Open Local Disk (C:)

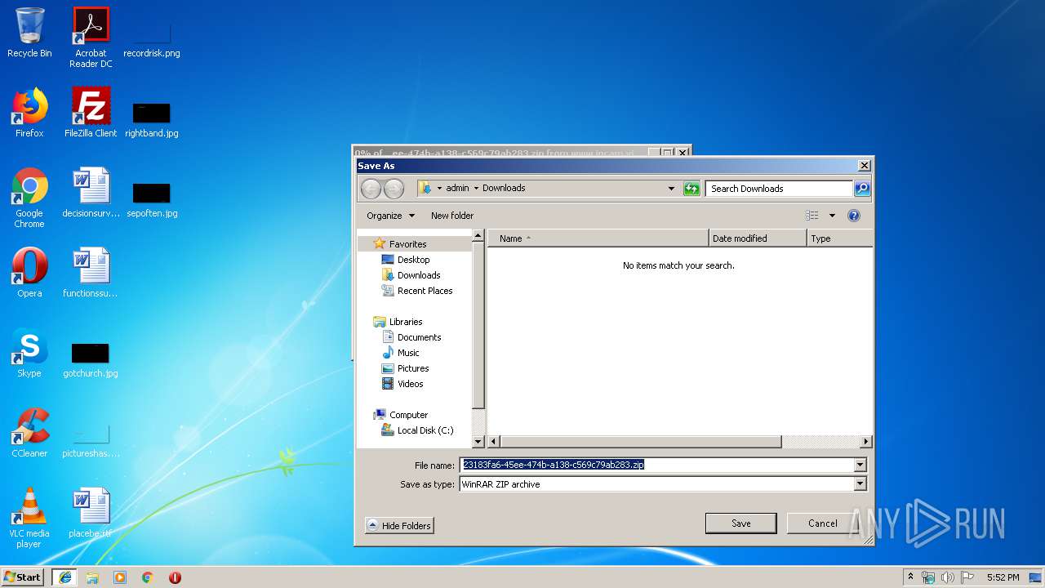(x=425, y=430)
